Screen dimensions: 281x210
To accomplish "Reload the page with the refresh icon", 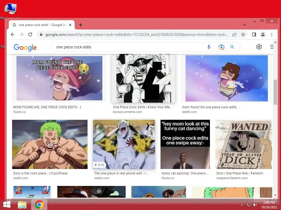I will [30, 34].
